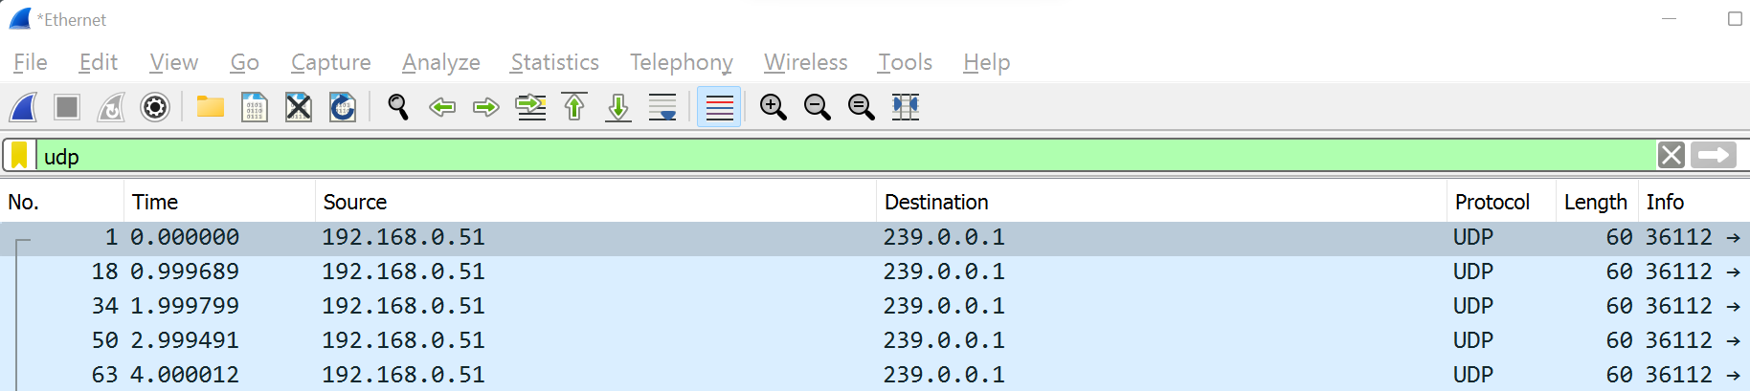Jump to the first packet
Screen dimensions: 1750x391
(x=574, y=107)
